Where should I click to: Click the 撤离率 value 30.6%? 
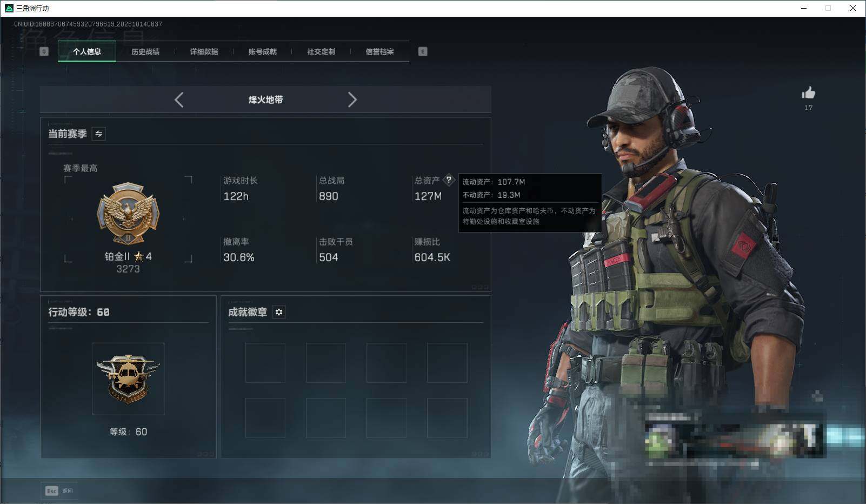tap(239, 257)
